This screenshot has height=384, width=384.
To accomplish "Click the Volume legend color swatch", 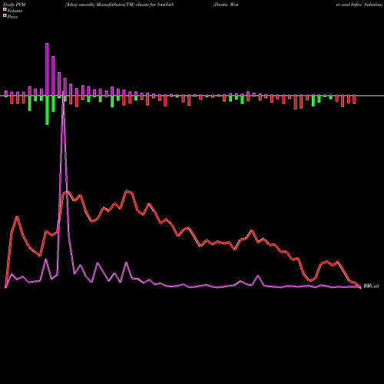I will click(5, 10).
